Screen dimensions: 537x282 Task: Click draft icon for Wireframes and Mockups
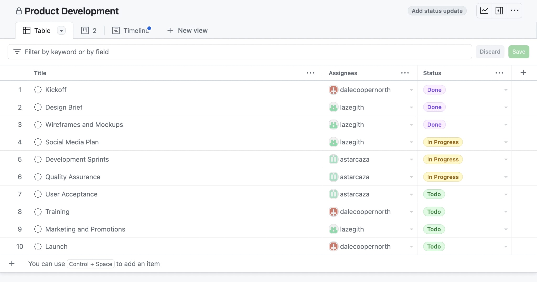38,125
